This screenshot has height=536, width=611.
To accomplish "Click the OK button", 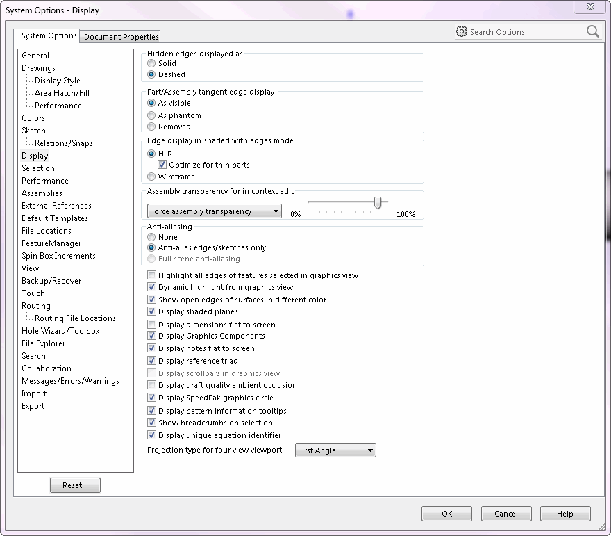I will point(446,514).
